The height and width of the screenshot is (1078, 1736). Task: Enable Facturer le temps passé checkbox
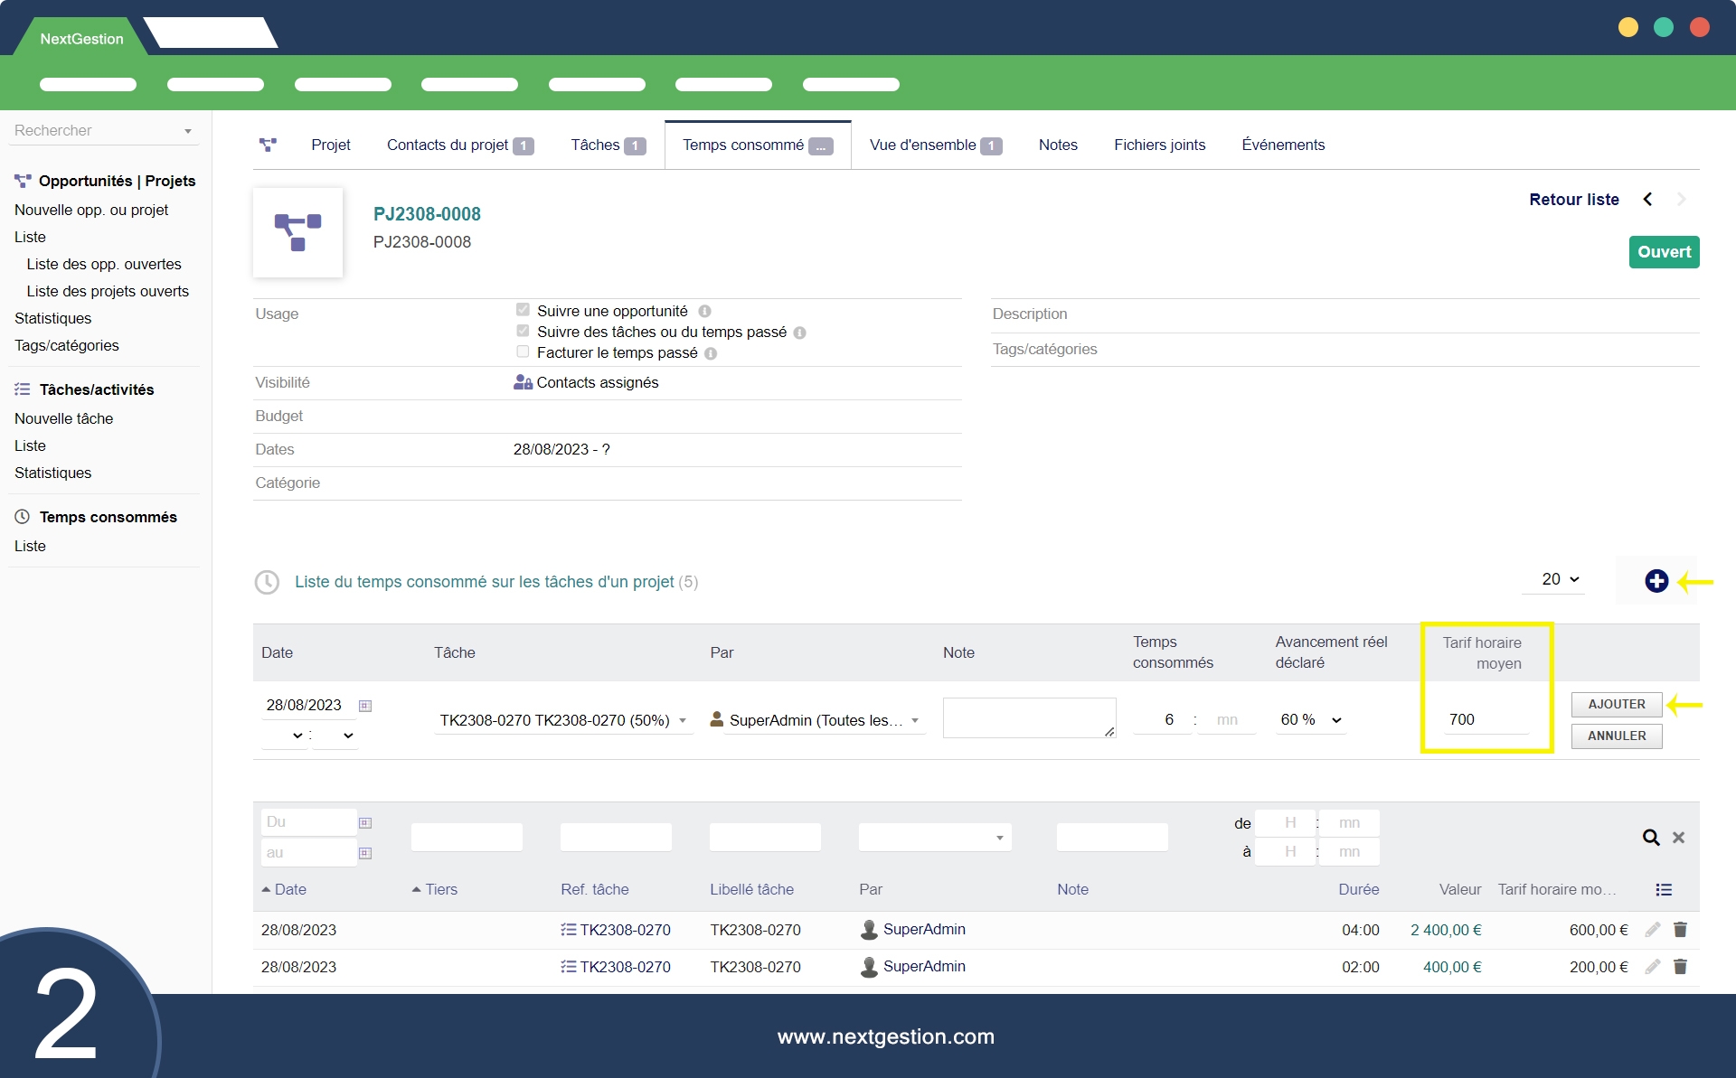(523, 352)
